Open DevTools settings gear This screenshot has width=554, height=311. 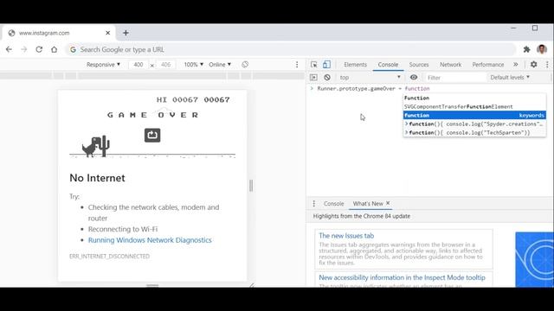pos(533,65)
